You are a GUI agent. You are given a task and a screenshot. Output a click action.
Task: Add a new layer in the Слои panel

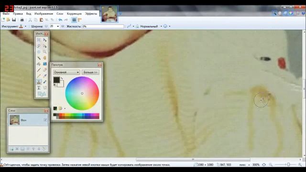click(11, 149)
